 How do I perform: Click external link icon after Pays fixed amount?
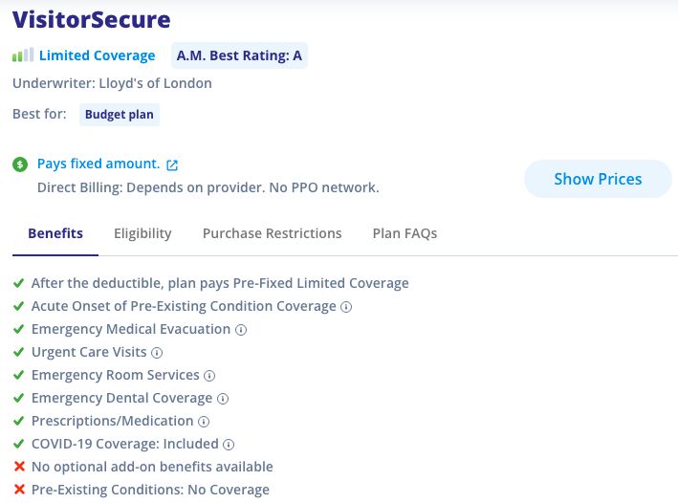[x=172, y=164]
